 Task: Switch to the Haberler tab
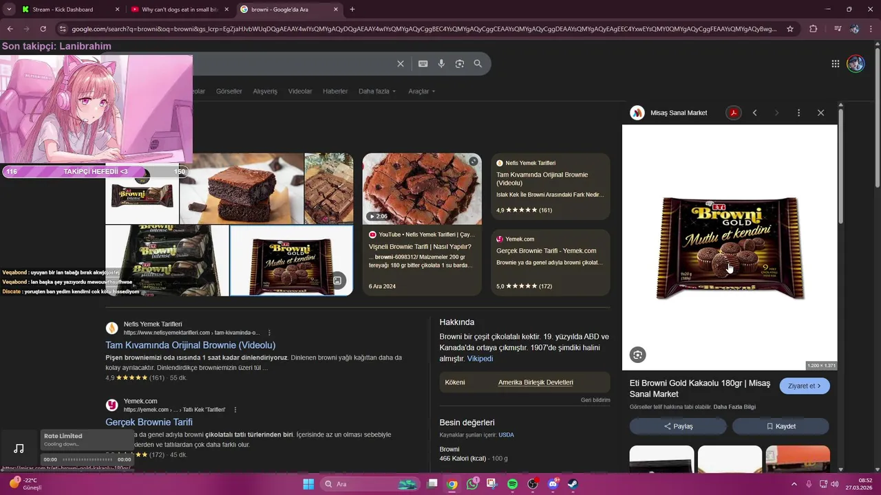(335, 91)
